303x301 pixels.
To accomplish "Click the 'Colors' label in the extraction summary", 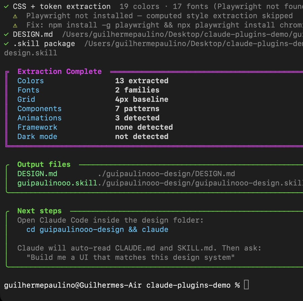I will (x=31, y=81).
